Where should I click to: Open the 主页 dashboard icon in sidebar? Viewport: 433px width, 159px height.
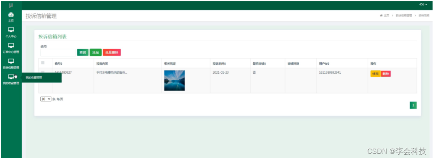coord(11,15)
